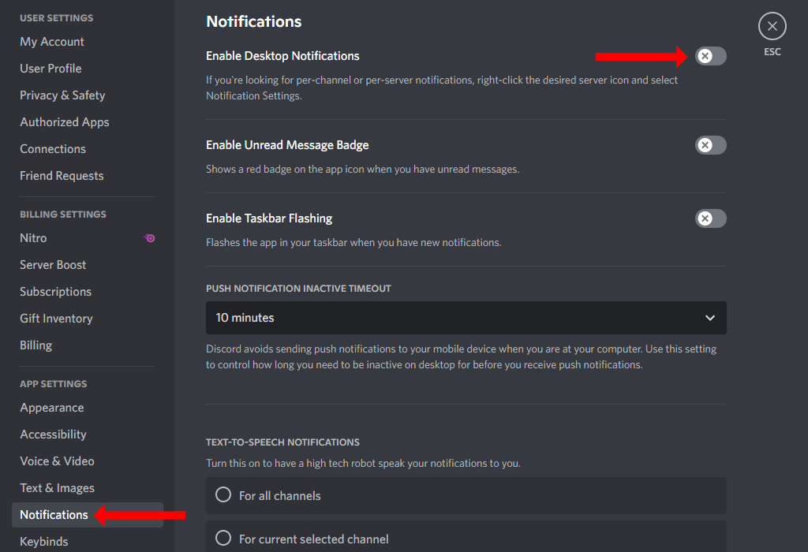Close settings with the ESC button

772,25
